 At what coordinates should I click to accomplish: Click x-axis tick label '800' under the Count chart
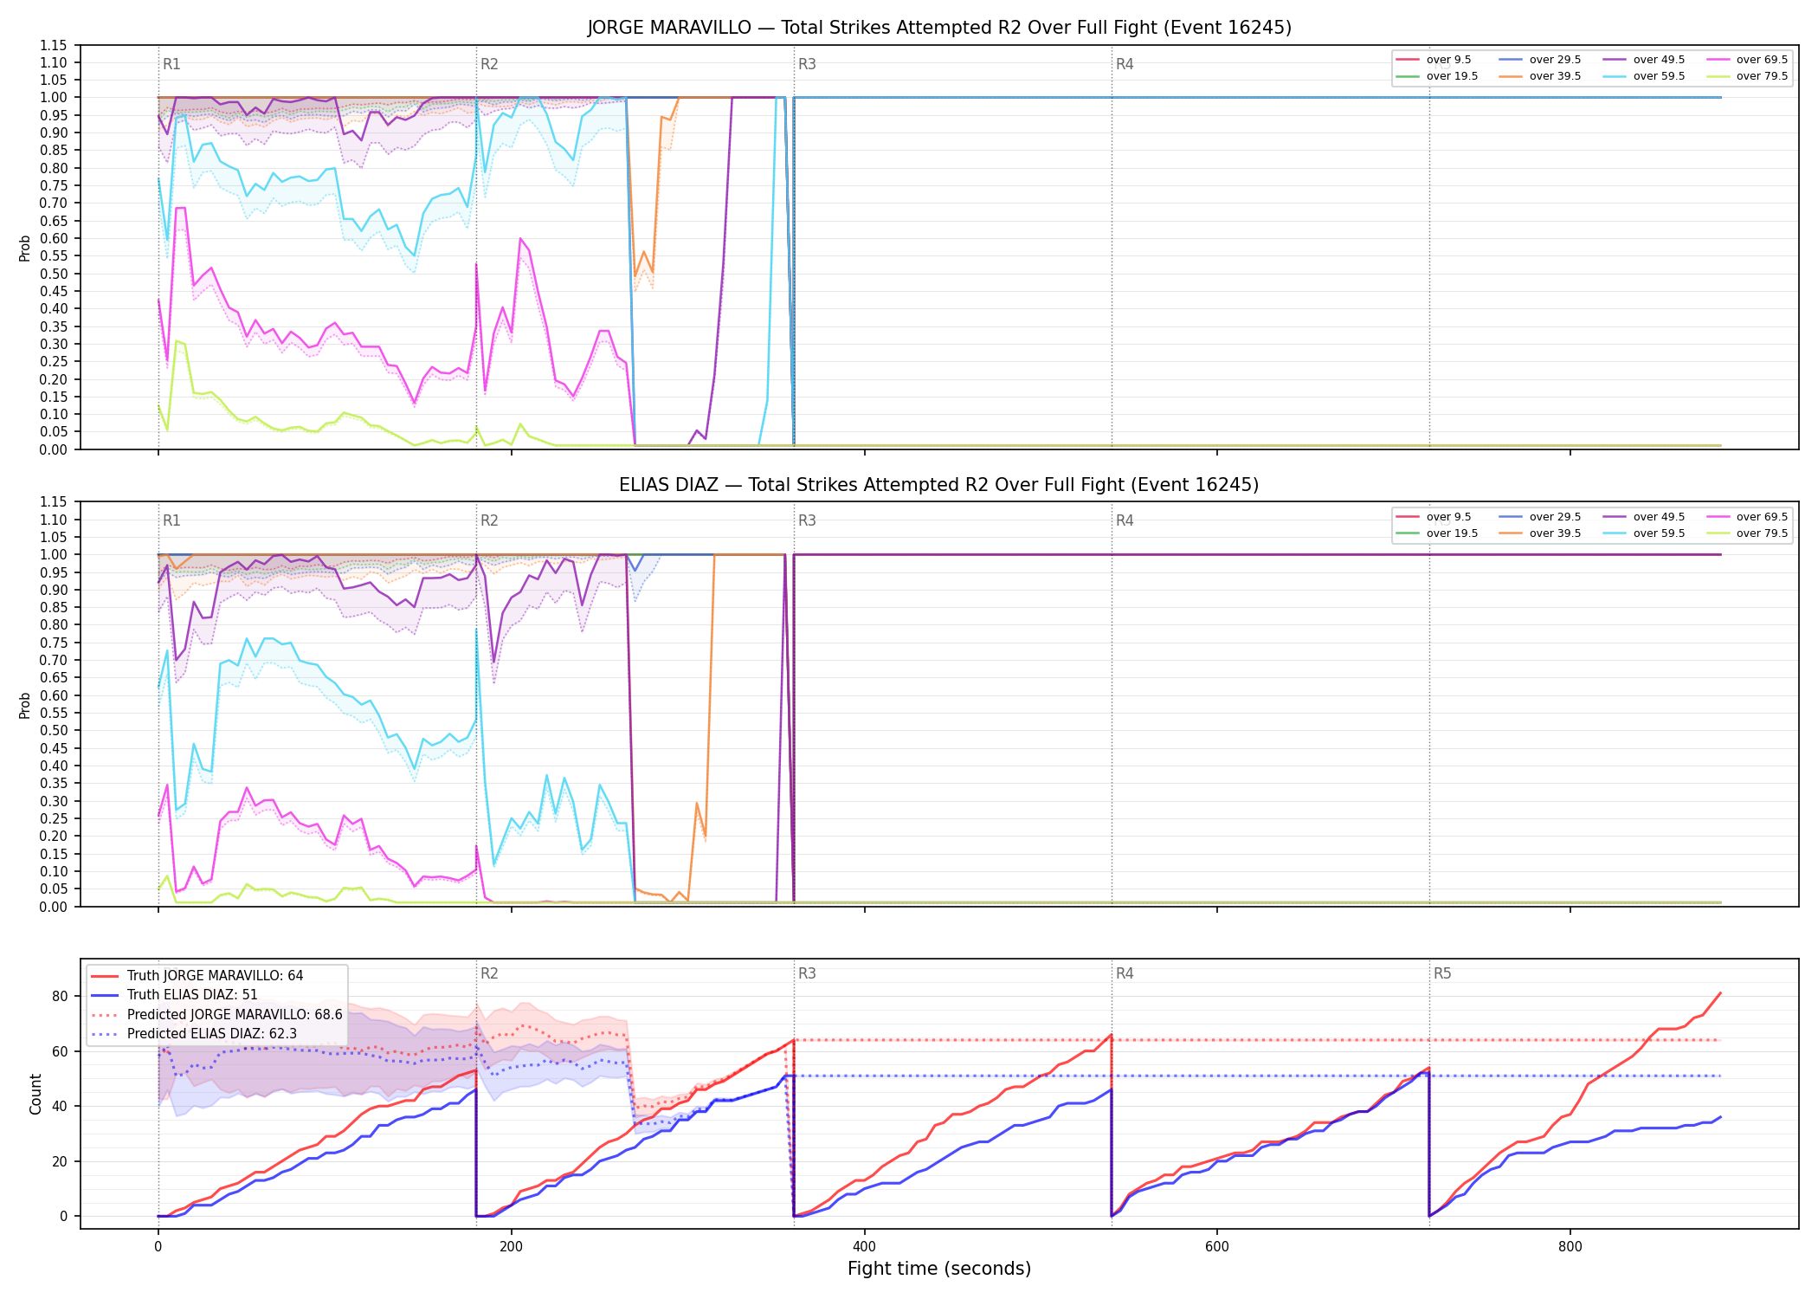[1570, 1247]
